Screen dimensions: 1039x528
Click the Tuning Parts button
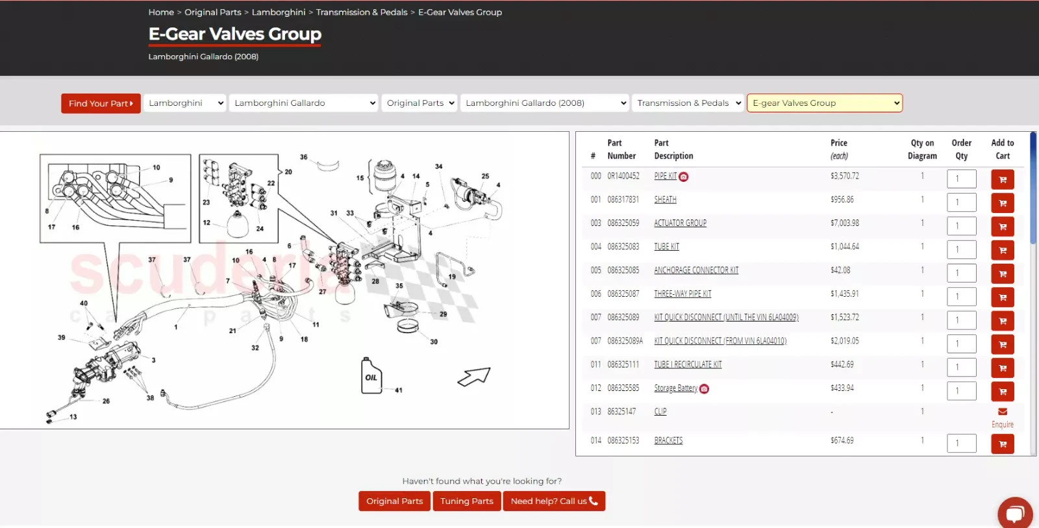pyautogui.click(x=467, y=501)
